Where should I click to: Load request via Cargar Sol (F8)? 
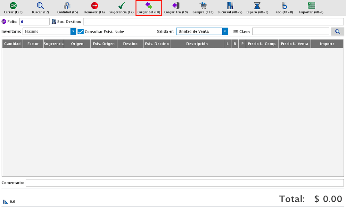coord(149,6)
